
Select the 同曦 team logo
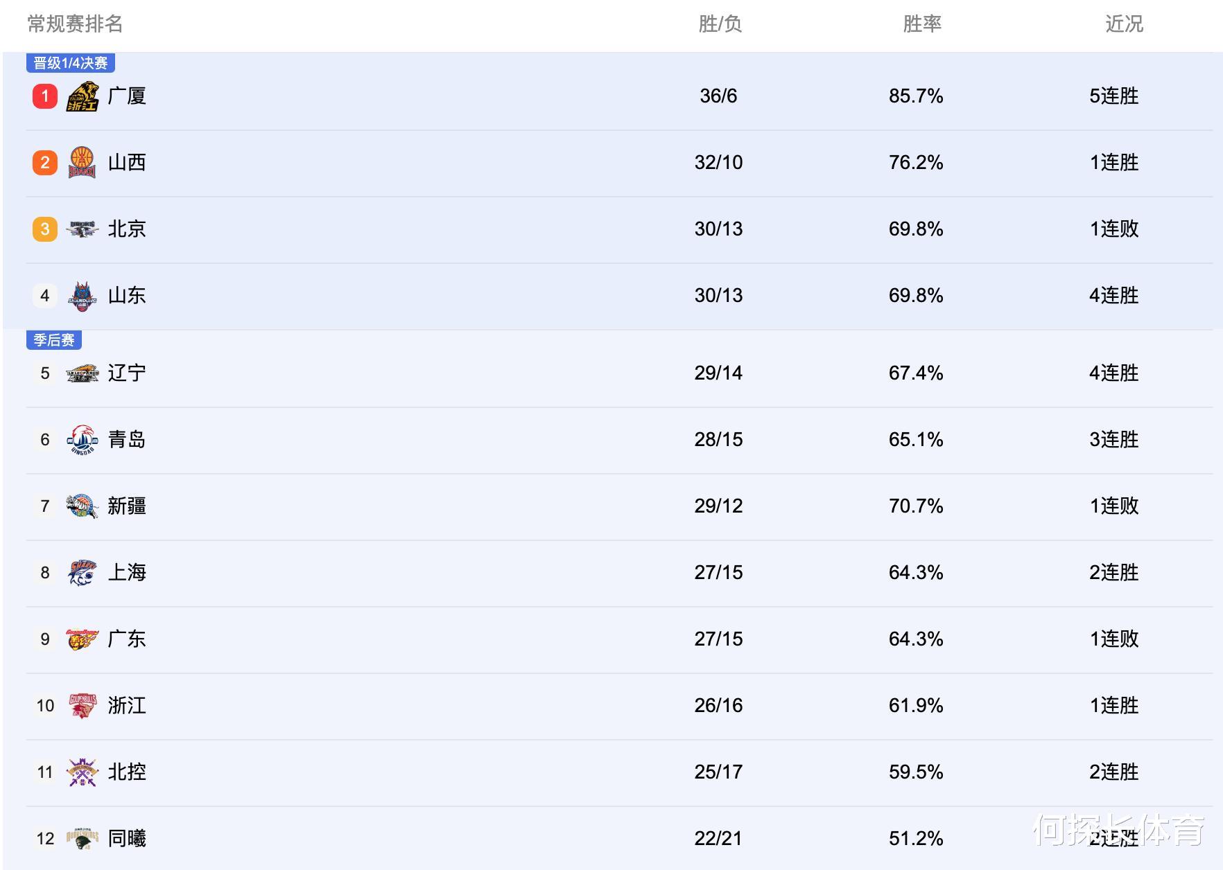83,839
